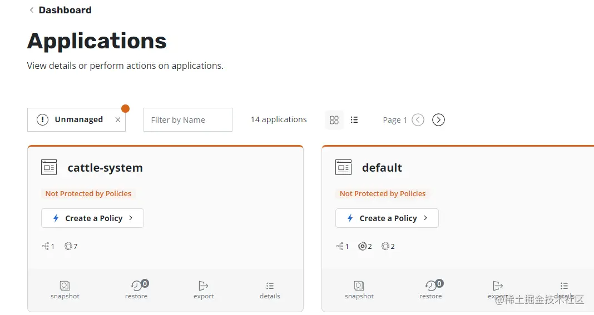
Task: Click default volumes count icon
Action: 363,247
